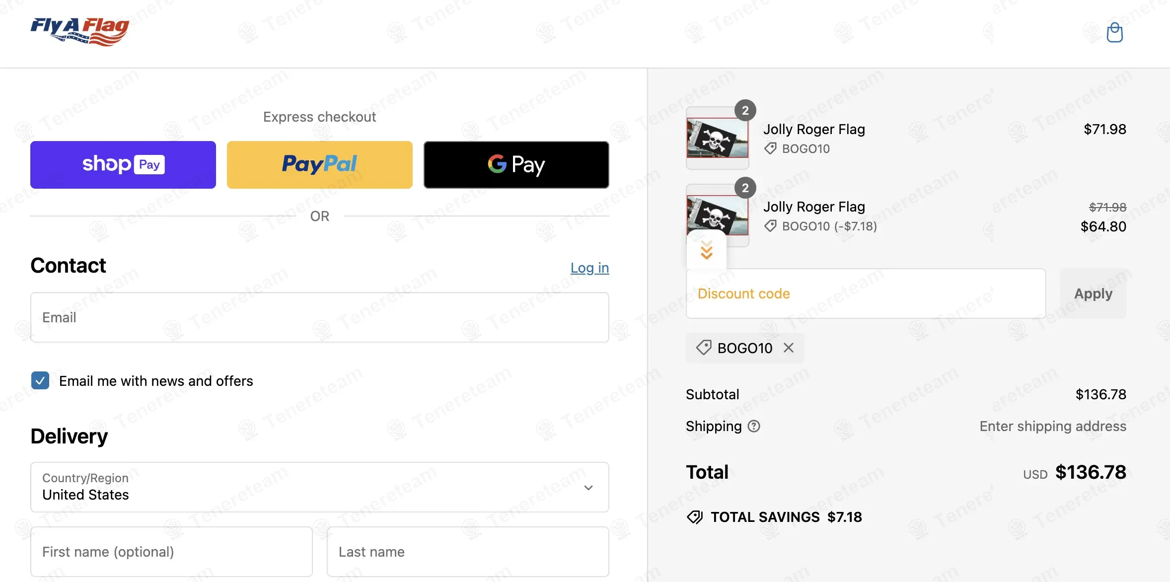1170x582 pixels.
Task: Click the Fly A Flag logo
Action: coord(80,31)
